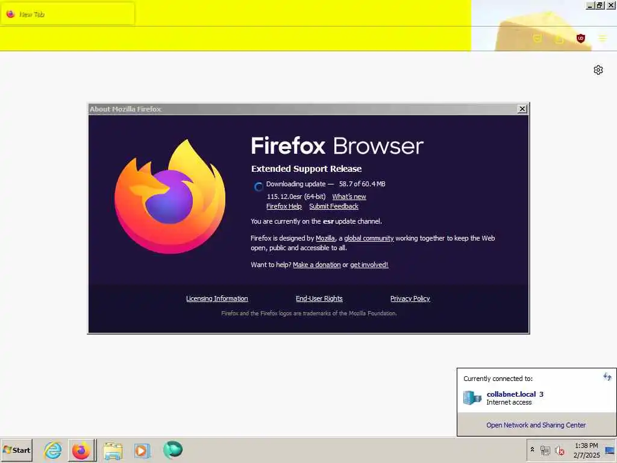Click the Firefox taskbar button
Image resolution: width=617 pixels, height=463 pixels.
pos(81,450)
